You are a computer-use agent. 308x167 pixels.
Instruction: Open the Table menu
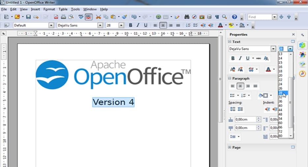point(63,9)
